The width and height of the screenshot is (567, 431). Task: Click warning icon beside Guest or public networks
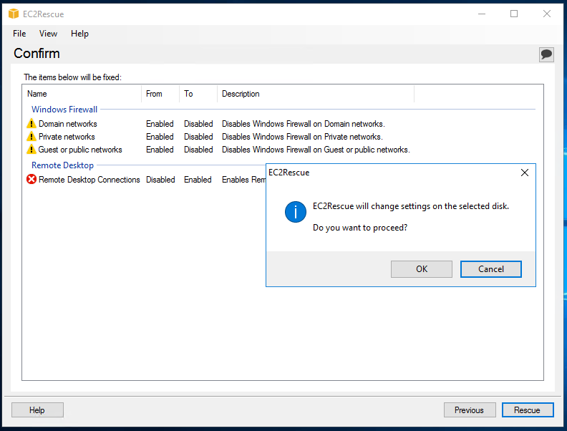31,149
